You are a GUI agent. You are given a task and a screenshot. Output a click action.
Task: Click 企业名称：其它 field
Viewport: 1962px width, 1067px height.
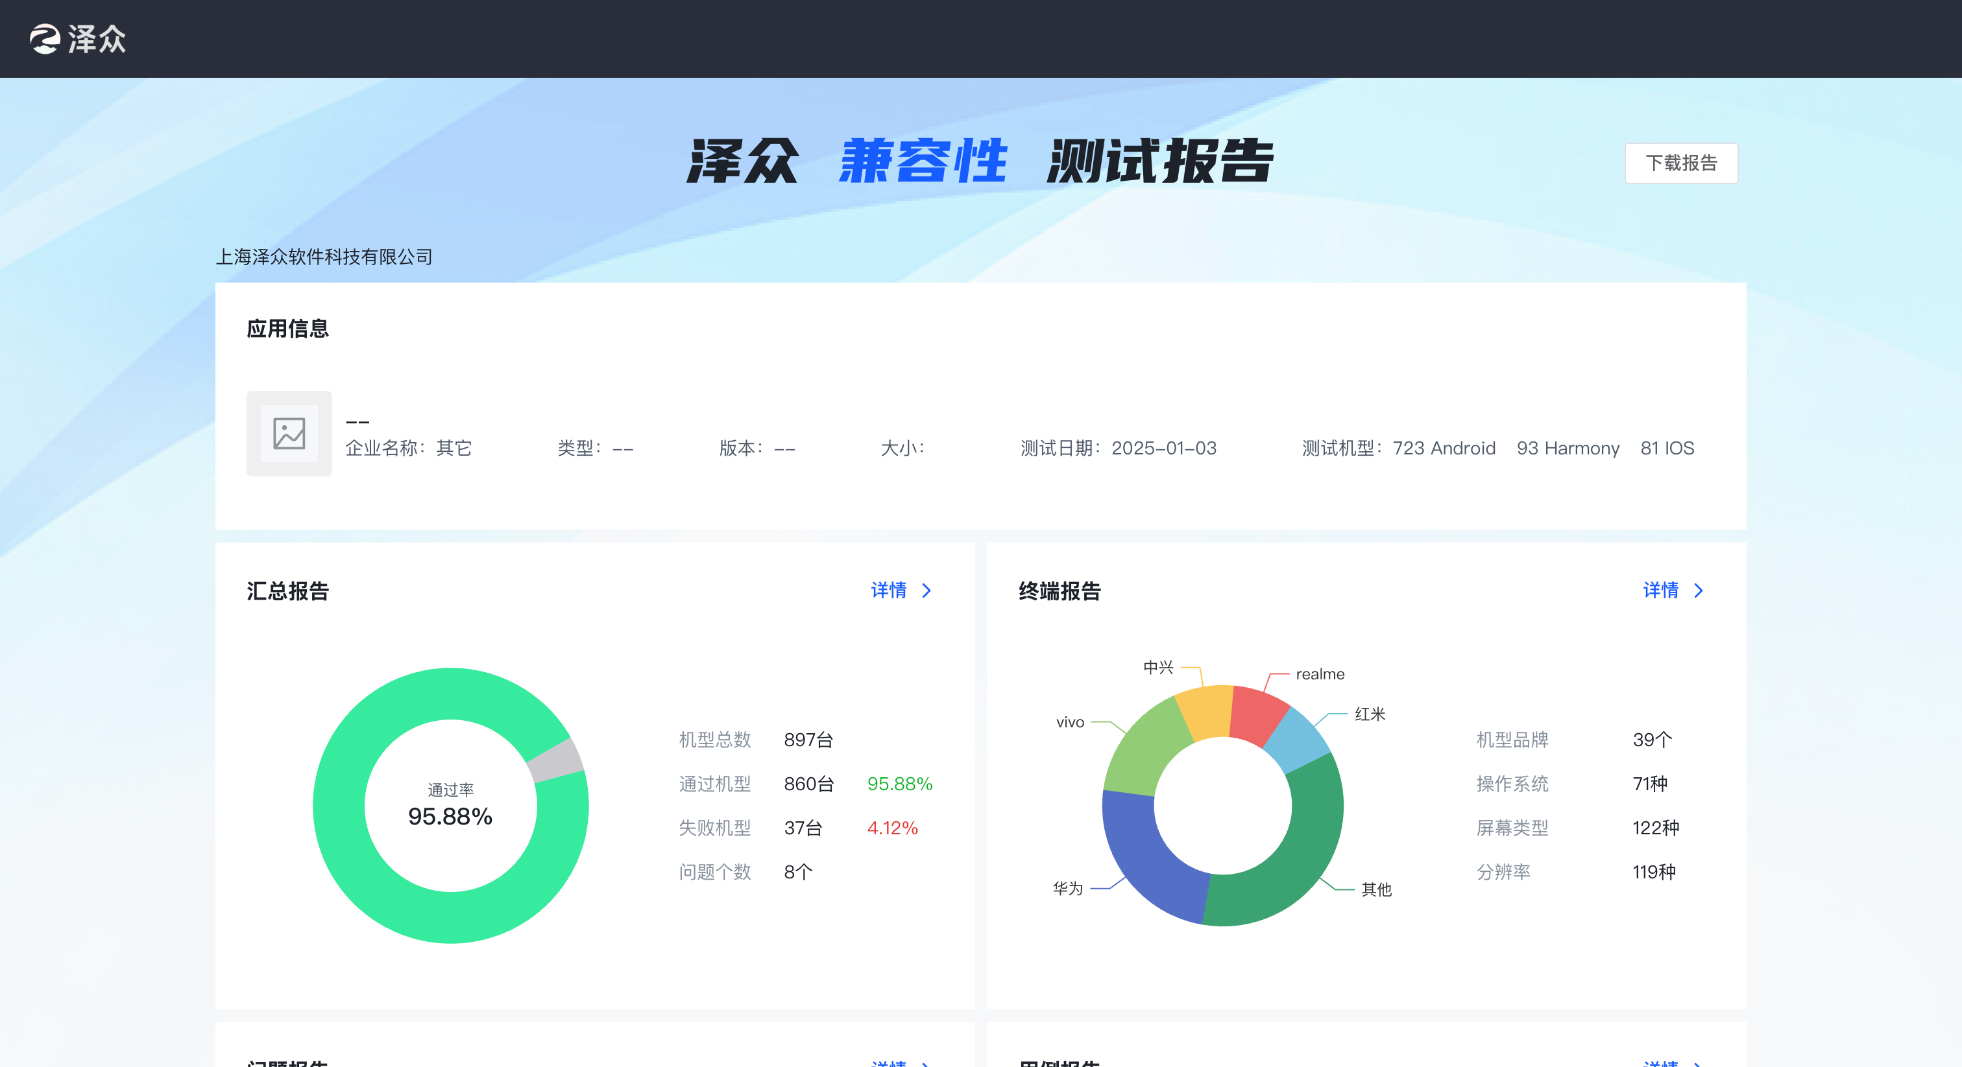[409, 447]
